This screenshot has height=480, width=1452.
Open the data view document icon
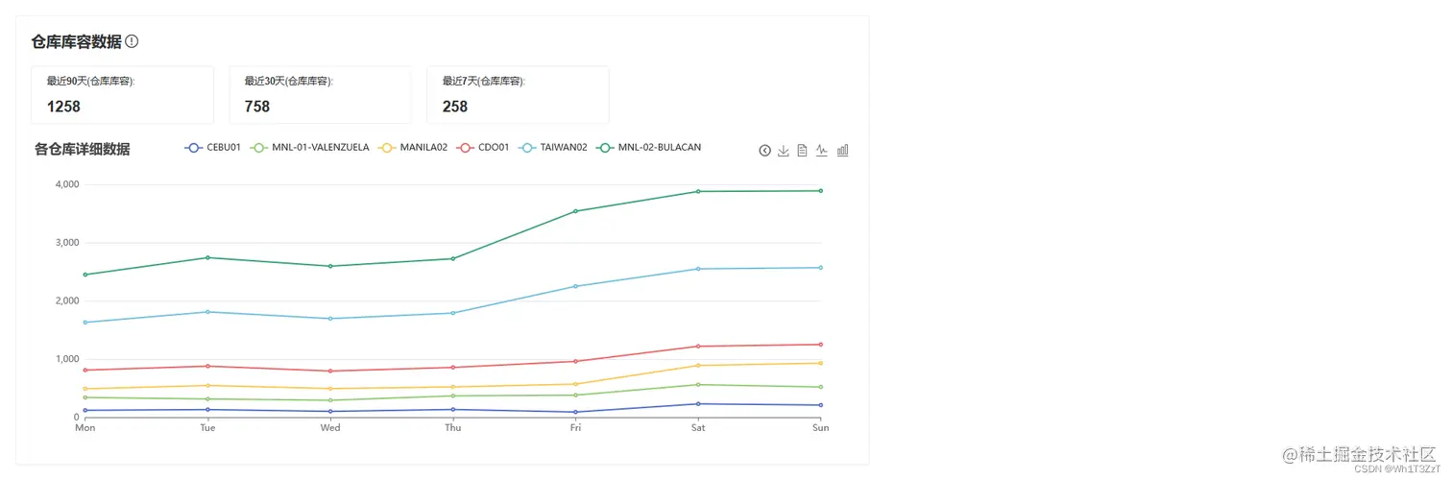803,151
